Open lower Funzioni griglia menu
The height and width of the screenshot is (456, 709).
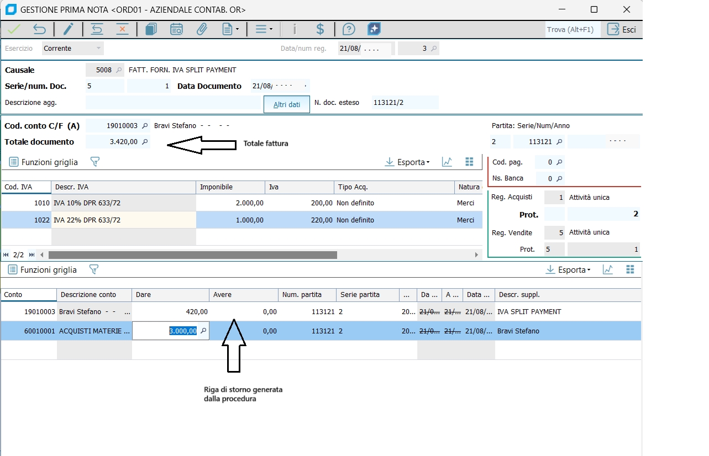pyautogui.click(x=43, y=270)
